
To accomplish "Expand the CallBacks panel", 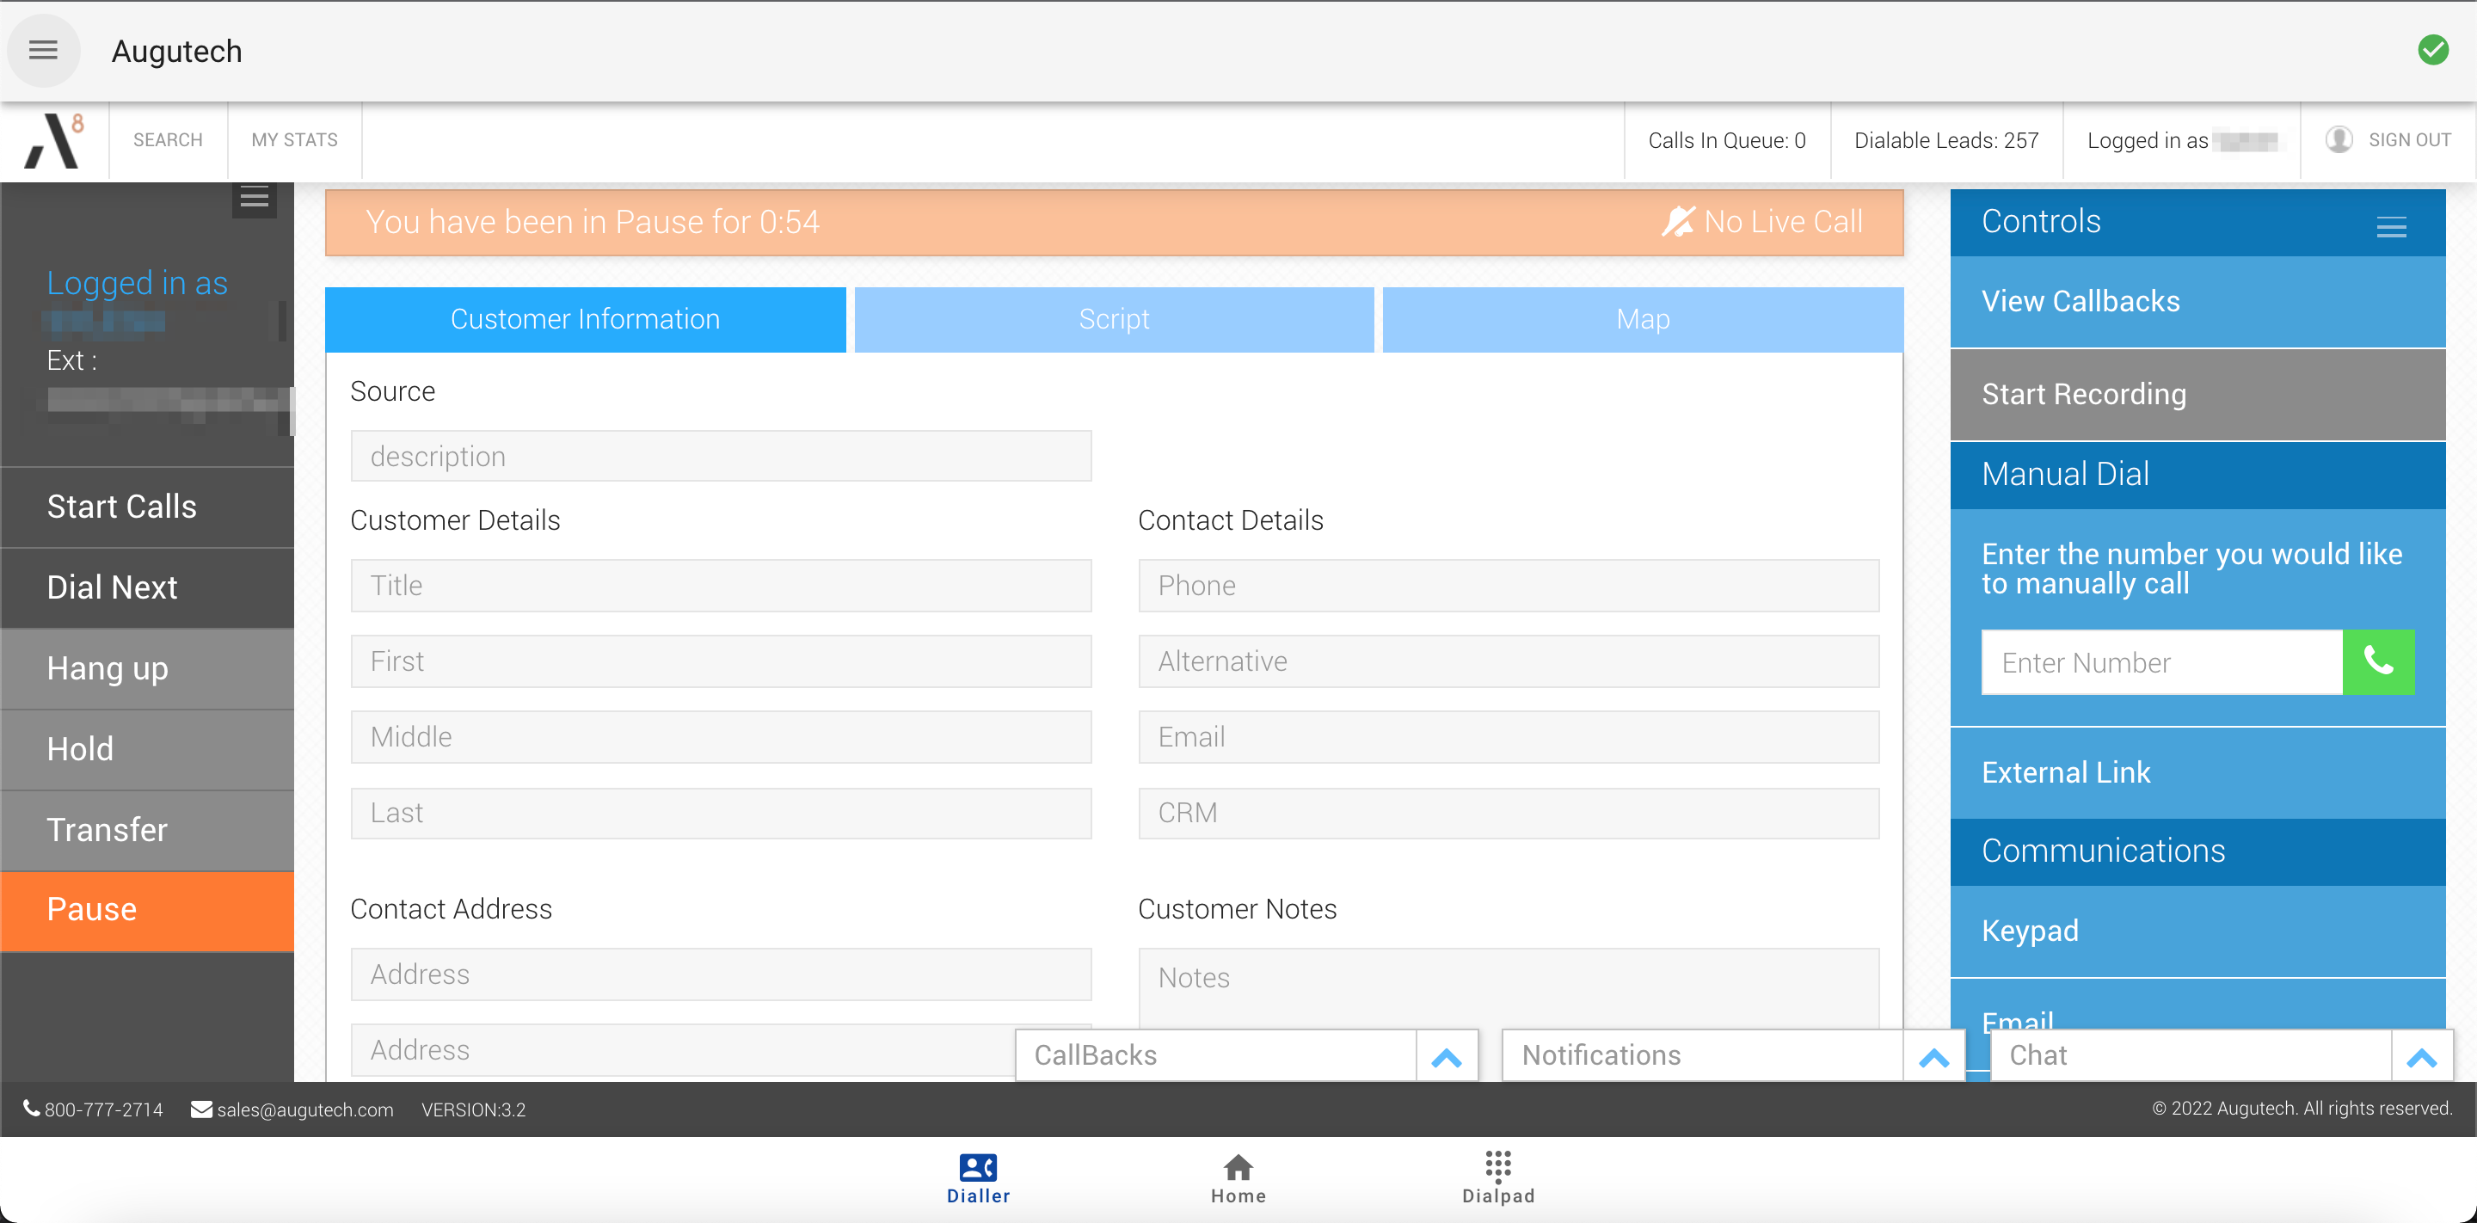I will click(1446, 1054).
